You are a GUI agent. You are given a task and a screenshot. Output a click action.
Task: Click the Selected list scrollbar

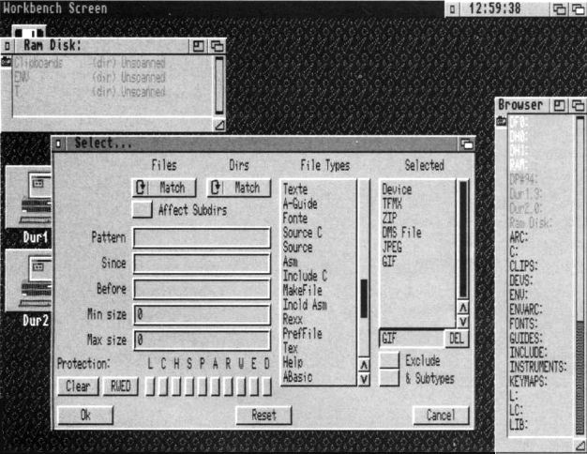coord(463,240)
